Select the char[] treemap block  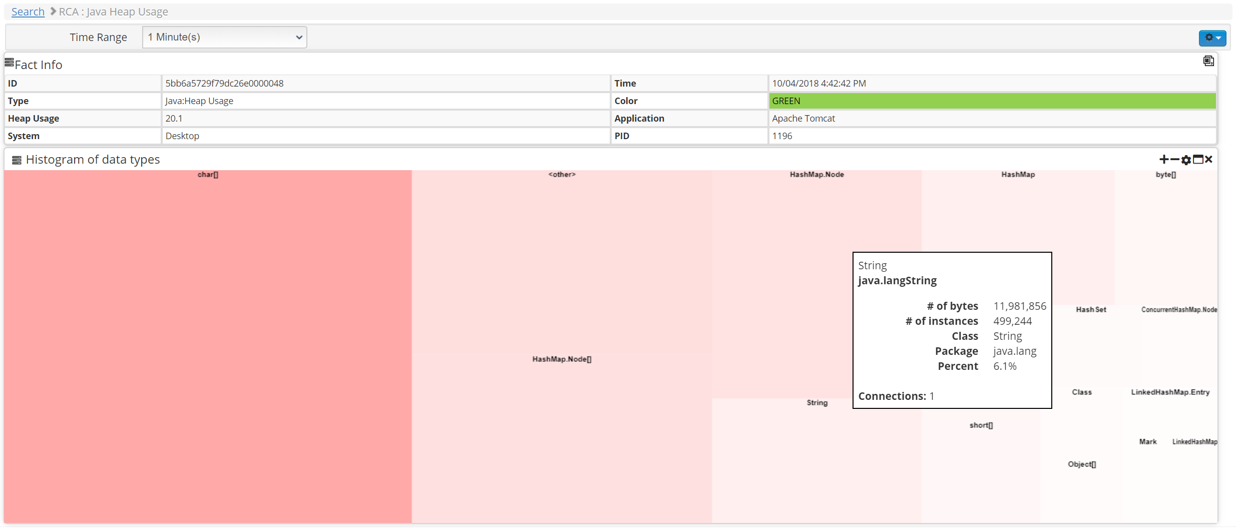coord(208,345)
